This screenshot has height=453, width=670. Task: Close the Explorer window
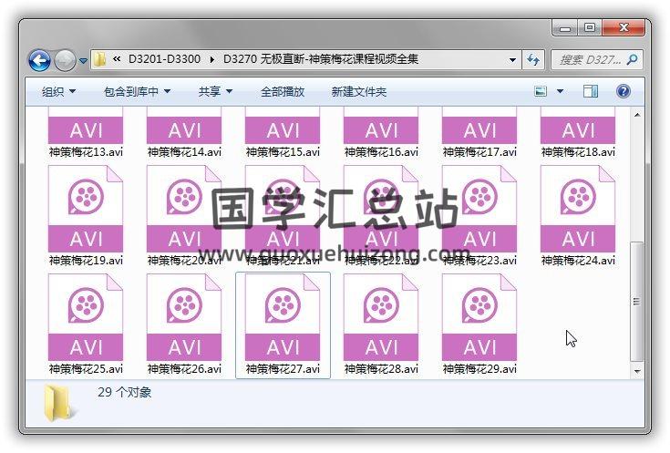click(x=624, y=27)
